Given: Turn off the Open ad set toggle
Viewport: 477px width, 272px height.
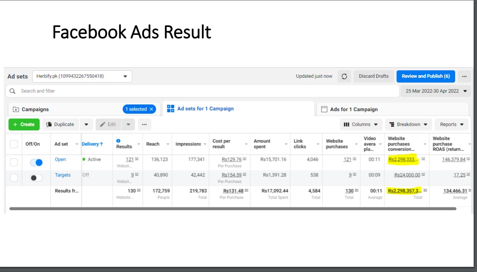Looking at the screenshot, I should (x=36, y=162).
